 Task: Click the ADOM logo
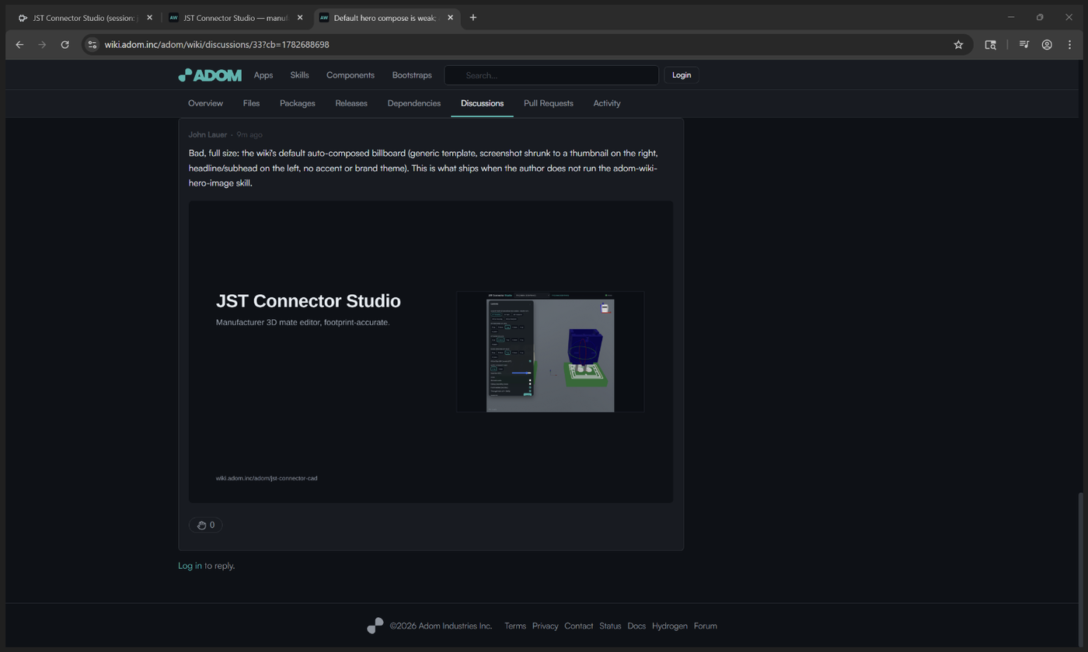210,75
